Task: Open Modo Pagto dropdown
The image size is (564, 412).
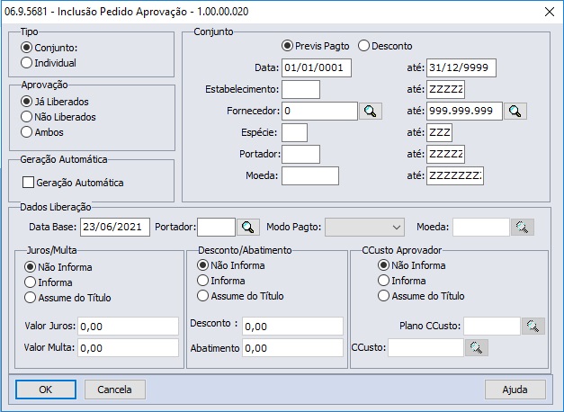Action: pos(364,227)
